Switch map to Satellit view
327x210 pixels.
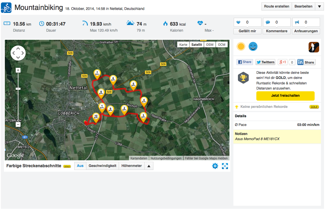point(197,45)
